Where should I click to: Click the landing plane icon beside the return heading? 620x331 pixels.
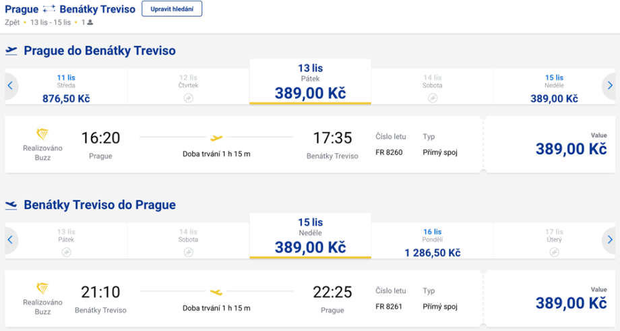tap(11, 205)
